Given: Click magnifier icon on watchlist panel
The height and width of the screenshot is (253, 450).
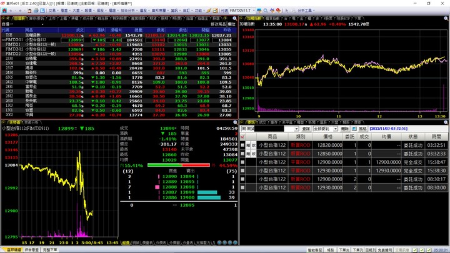Looking at the screenshot, I should (235, 18).
